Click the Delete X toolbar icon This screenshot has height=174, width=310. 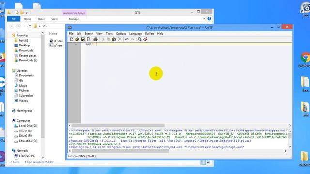120,39
